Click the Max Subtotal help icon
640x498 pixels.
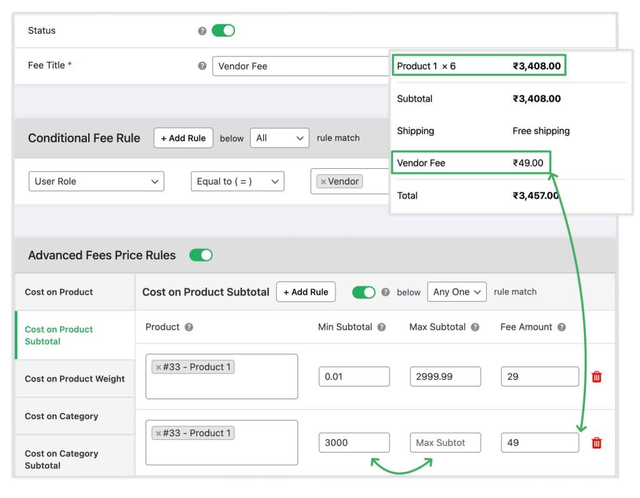click(475, 327)
